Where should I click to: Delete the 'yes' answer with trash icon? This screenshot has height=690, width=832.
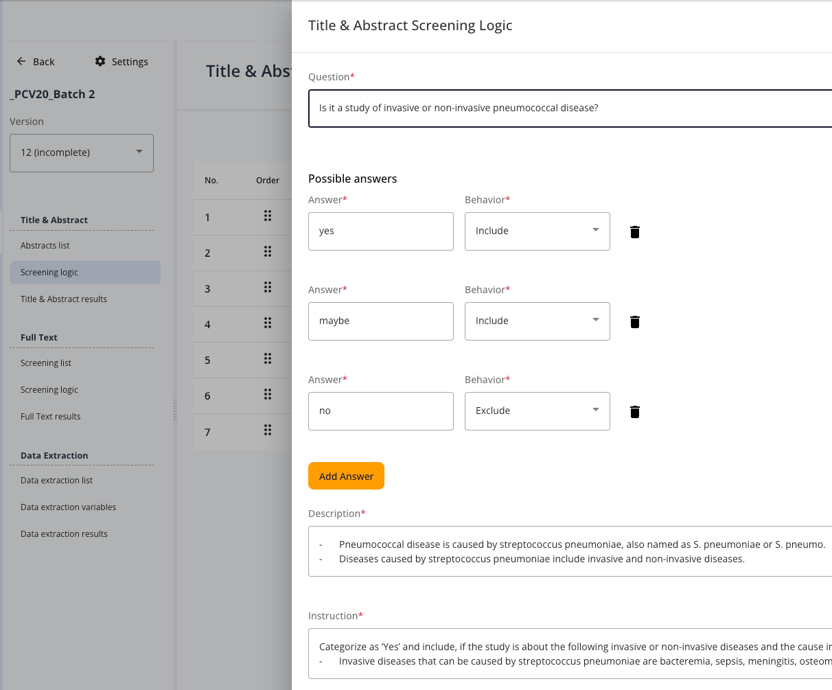[x=635, y=232]
